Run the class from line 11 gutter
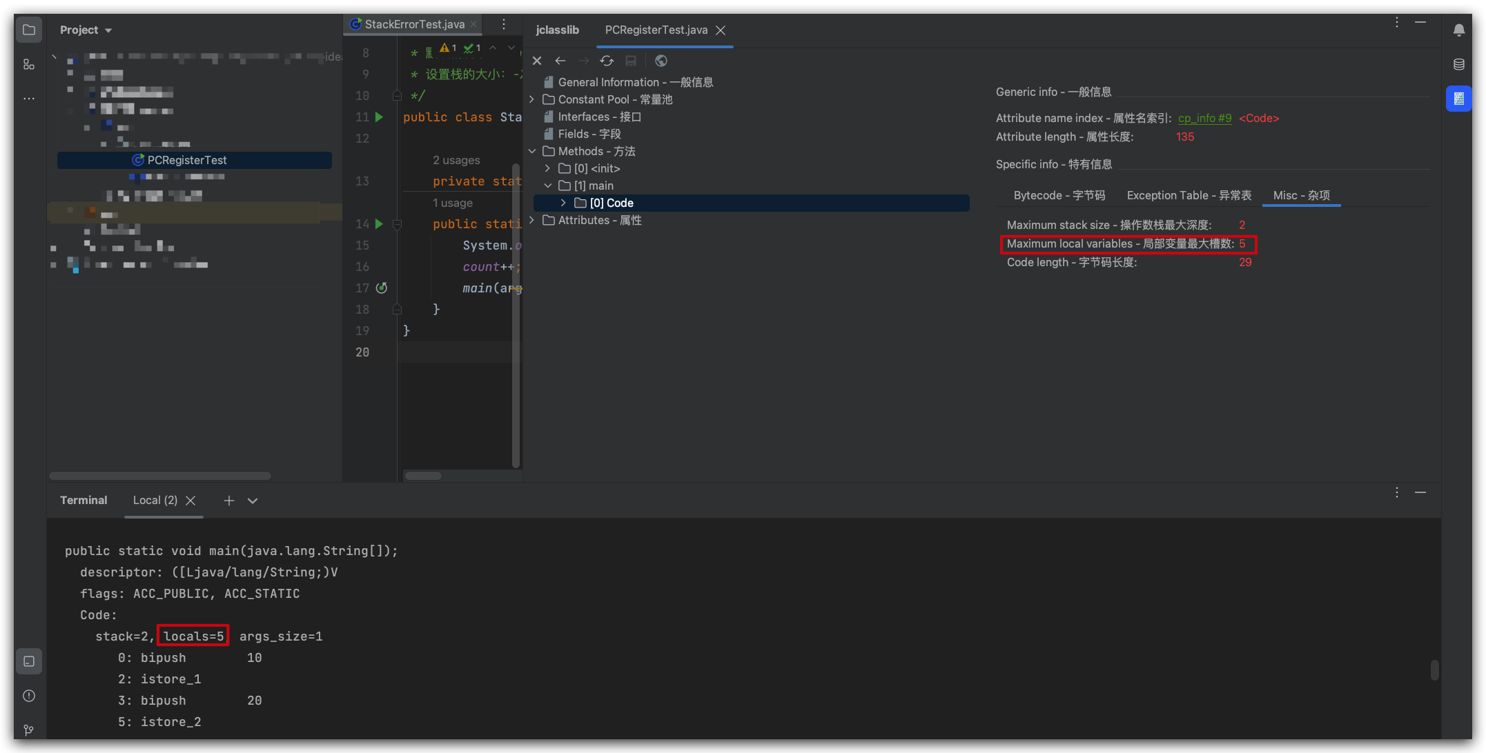This screenshot has height=753, width=1486. (x=379, y=117)
